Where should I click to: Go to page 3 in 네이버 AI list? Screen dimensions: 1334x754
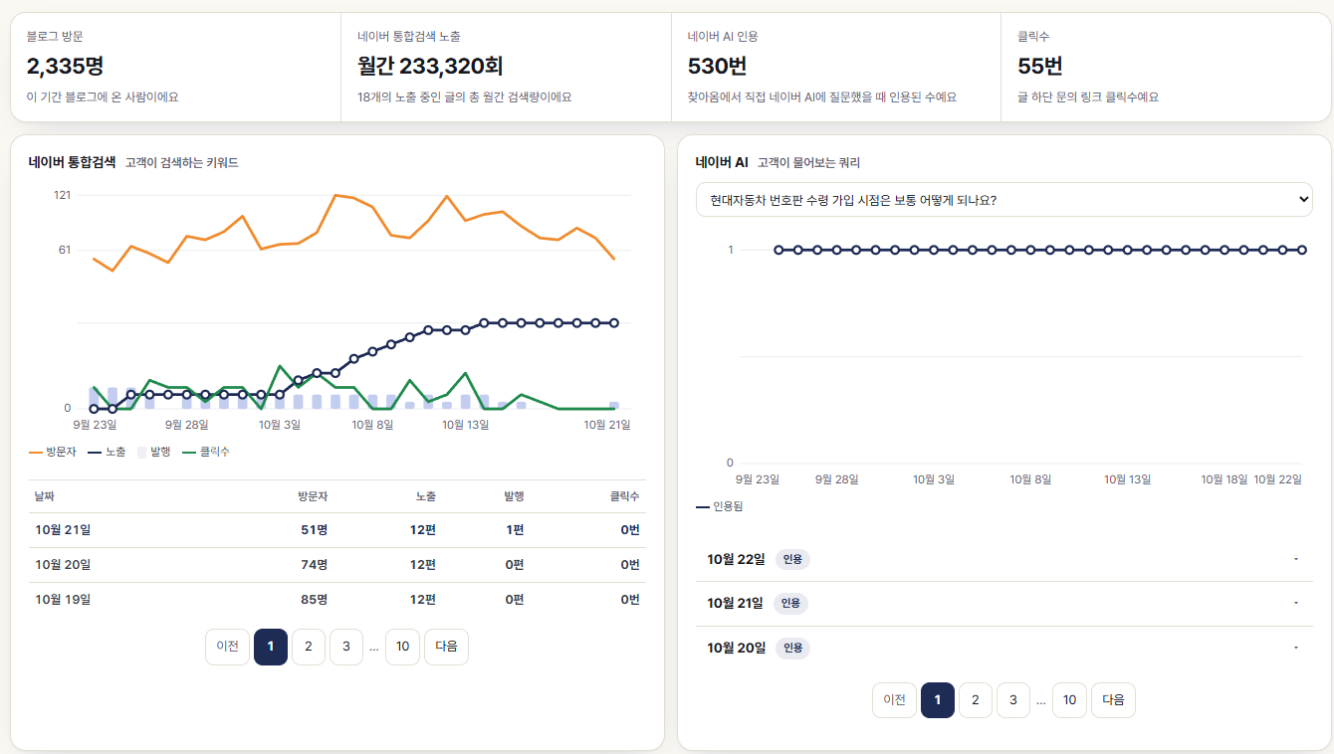point(1013,700)
